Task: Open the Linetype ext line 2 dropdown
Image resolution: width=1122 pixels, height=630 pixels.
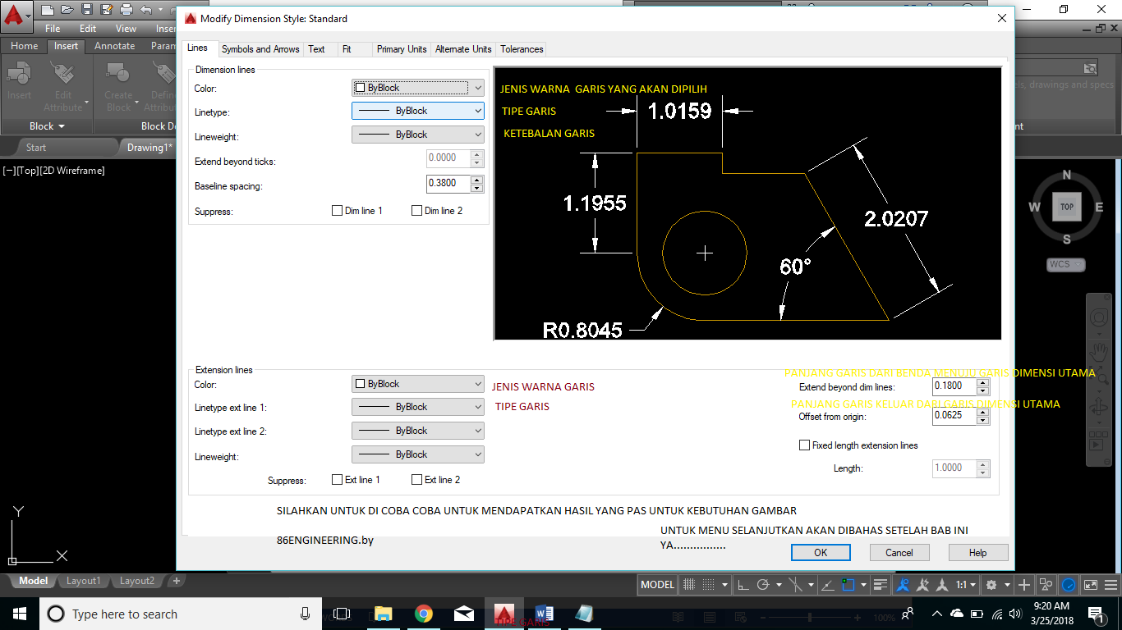Action: [418, 431]
